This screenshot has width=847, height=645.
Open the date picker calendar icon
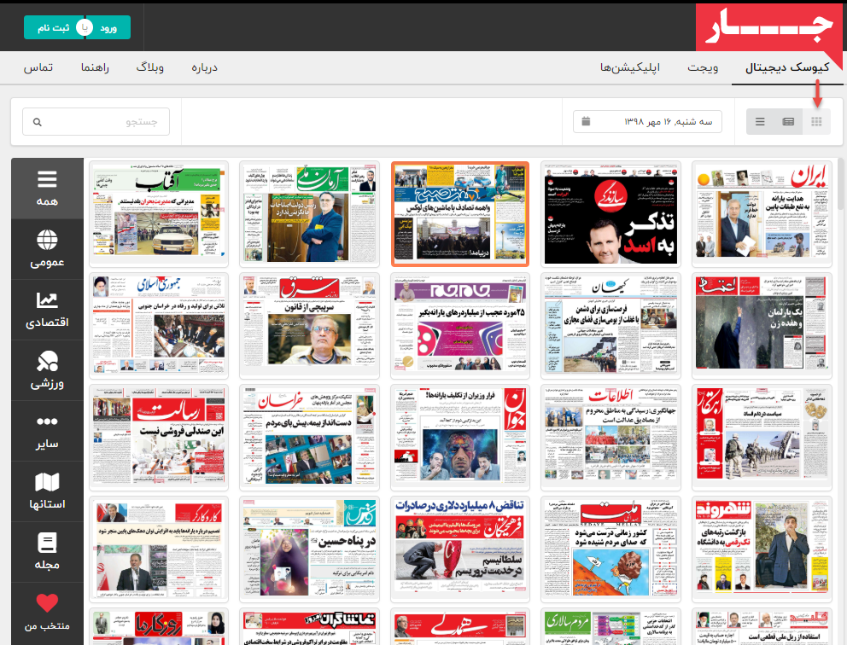[x=586, y=121]
